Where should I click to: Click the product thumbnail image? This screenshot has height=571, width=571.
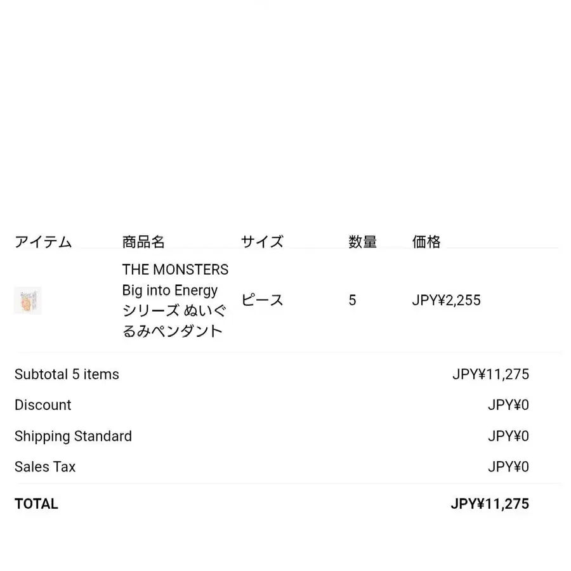pos(28,301)
